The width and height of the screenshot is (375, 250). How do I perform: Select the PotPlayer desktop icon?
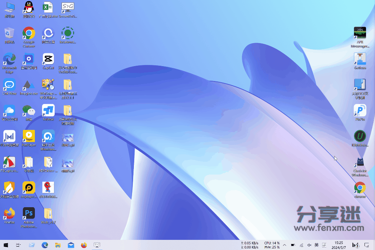click(x=29, y=136)
